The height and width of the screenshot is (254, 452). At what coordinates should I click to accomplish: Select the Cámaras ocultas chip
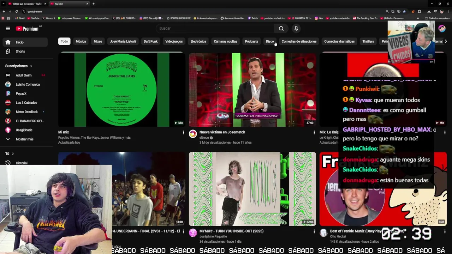(x=225, y=41)
